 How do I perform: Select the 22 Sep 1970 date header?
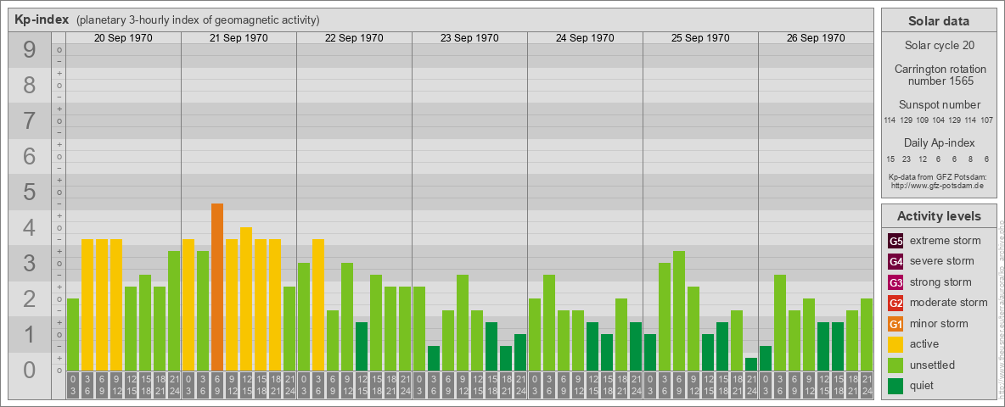pyautogui.click(x=354, y=38)
